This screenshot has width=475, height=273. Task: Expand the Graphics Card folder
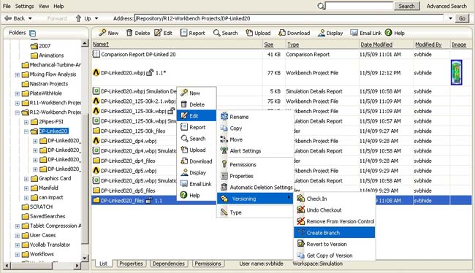click(26, 179)
